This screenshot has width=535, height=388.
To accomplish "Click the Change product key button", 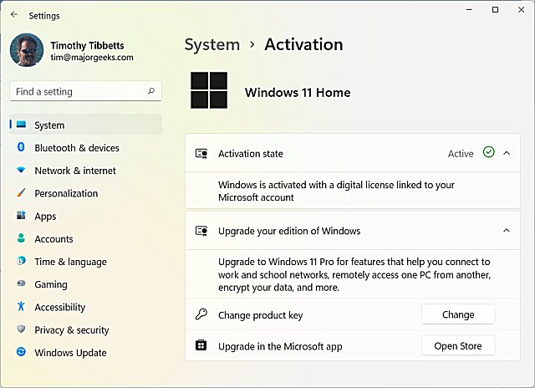I will tap(458, 314).
